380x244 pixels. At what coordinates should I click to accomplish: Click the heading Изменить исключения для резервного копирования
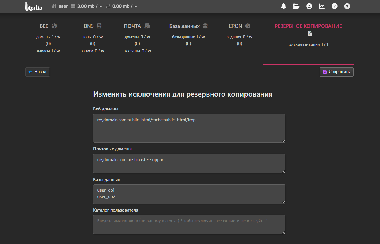pos(183,94)
